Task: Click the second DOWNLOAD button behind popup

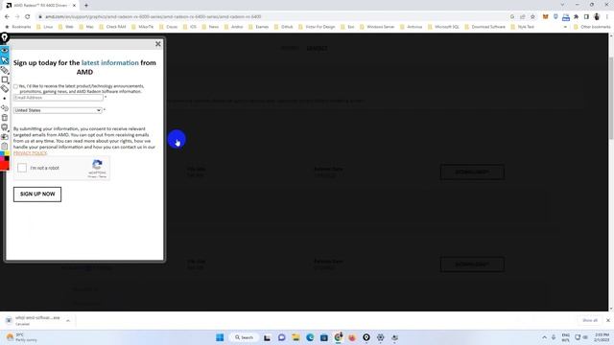Action: (x=472, y=264)
